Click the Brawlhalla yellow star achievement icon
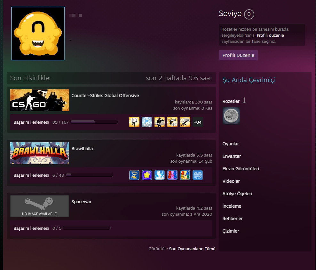 click(x=147, y=175)
